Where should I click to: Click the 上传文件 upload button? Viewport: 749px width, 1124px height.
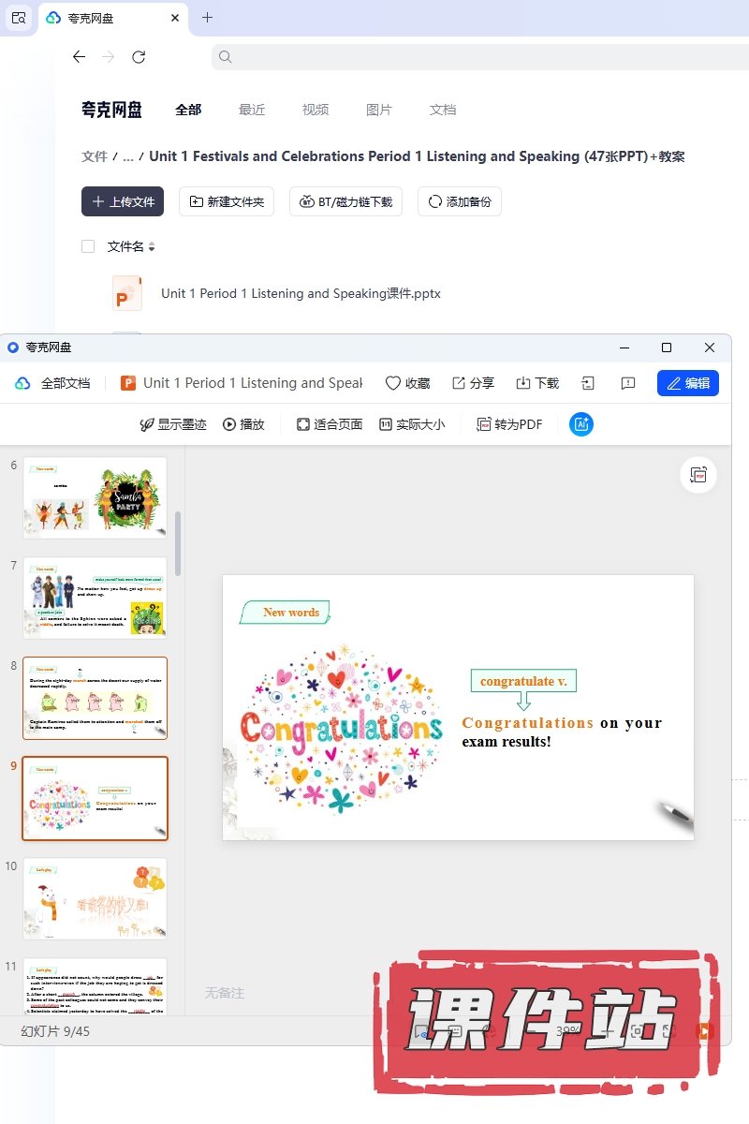(123, 201)
